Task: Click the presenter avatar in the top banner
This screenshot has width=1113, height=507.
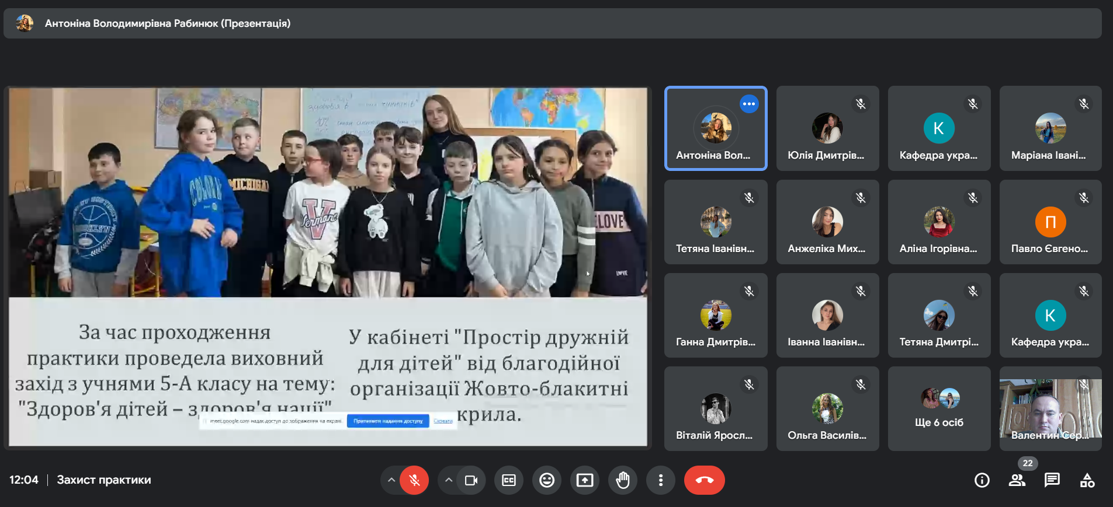Action: click(x=25, y=23)
